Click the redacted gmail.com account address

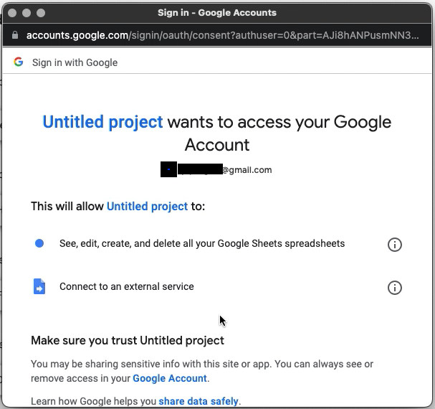click(216, 170)
